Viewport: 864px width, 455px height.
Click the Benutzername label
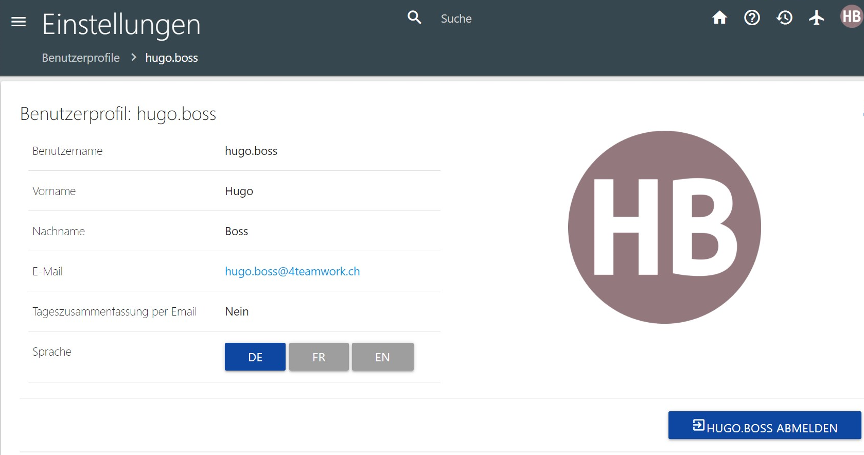point(67,151)
